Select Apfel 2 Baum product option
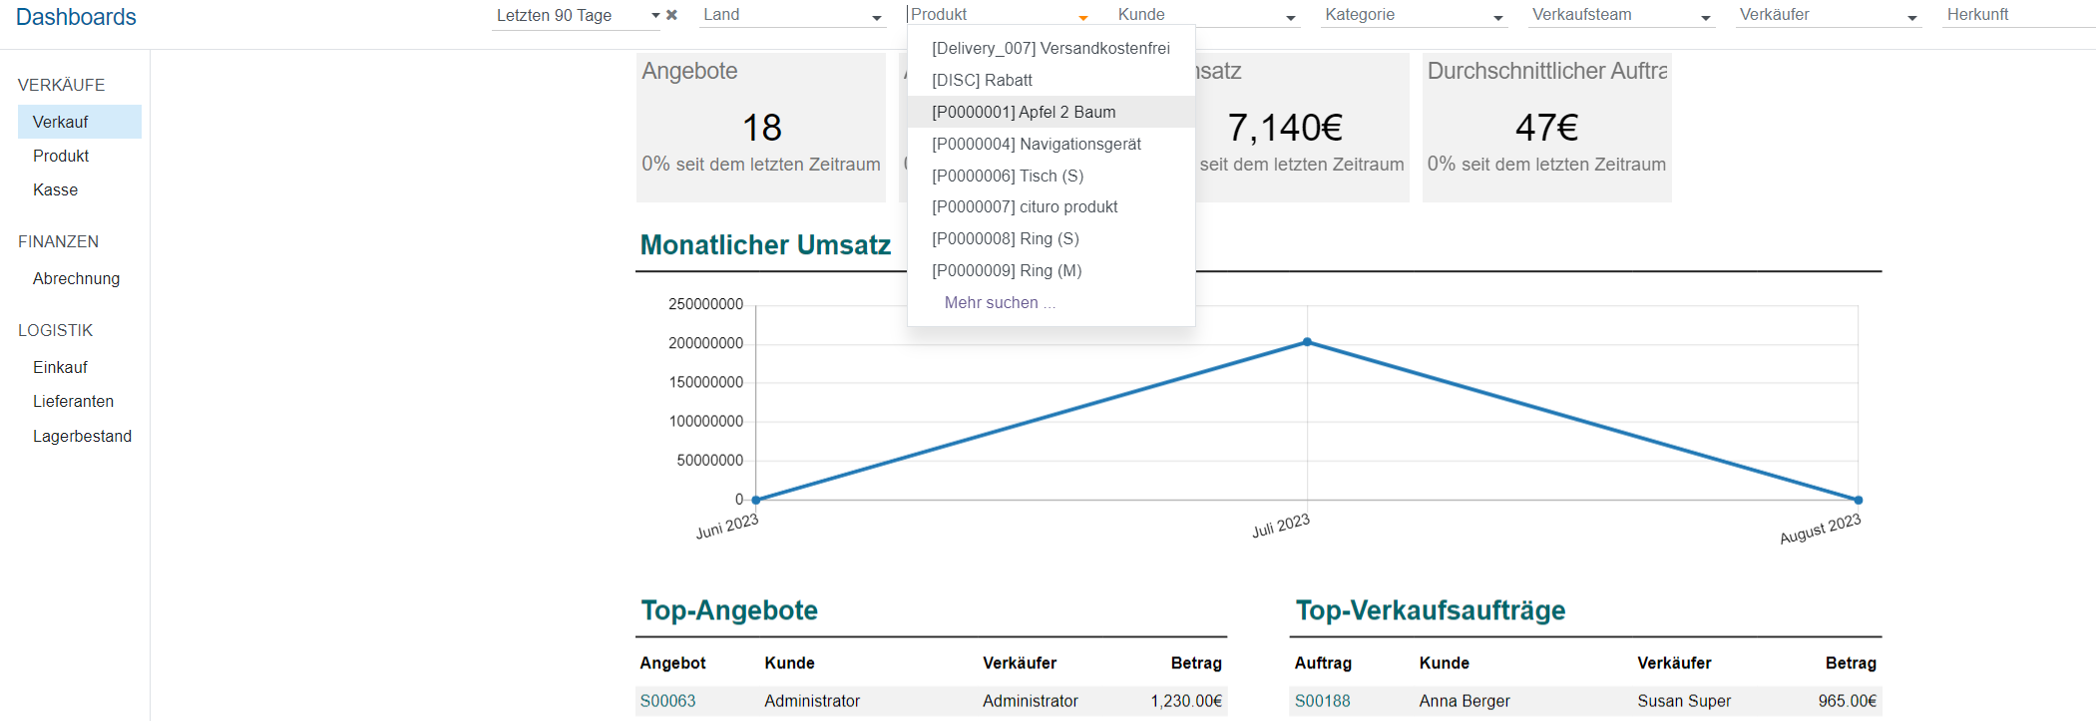The width and height of the screenshot is (2096, 721). 1024,112
